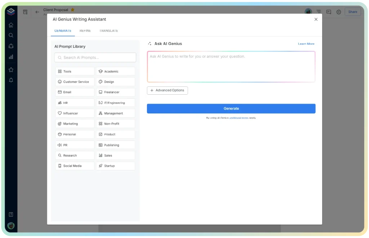Click inside the Ask AI Genius text box
The image size is (369, 238).
pyautogui.click(x=231, y=67)
